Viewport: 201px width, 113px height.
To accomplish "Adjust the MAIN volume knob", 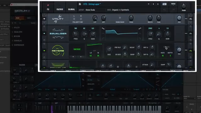I will (184, 6).
